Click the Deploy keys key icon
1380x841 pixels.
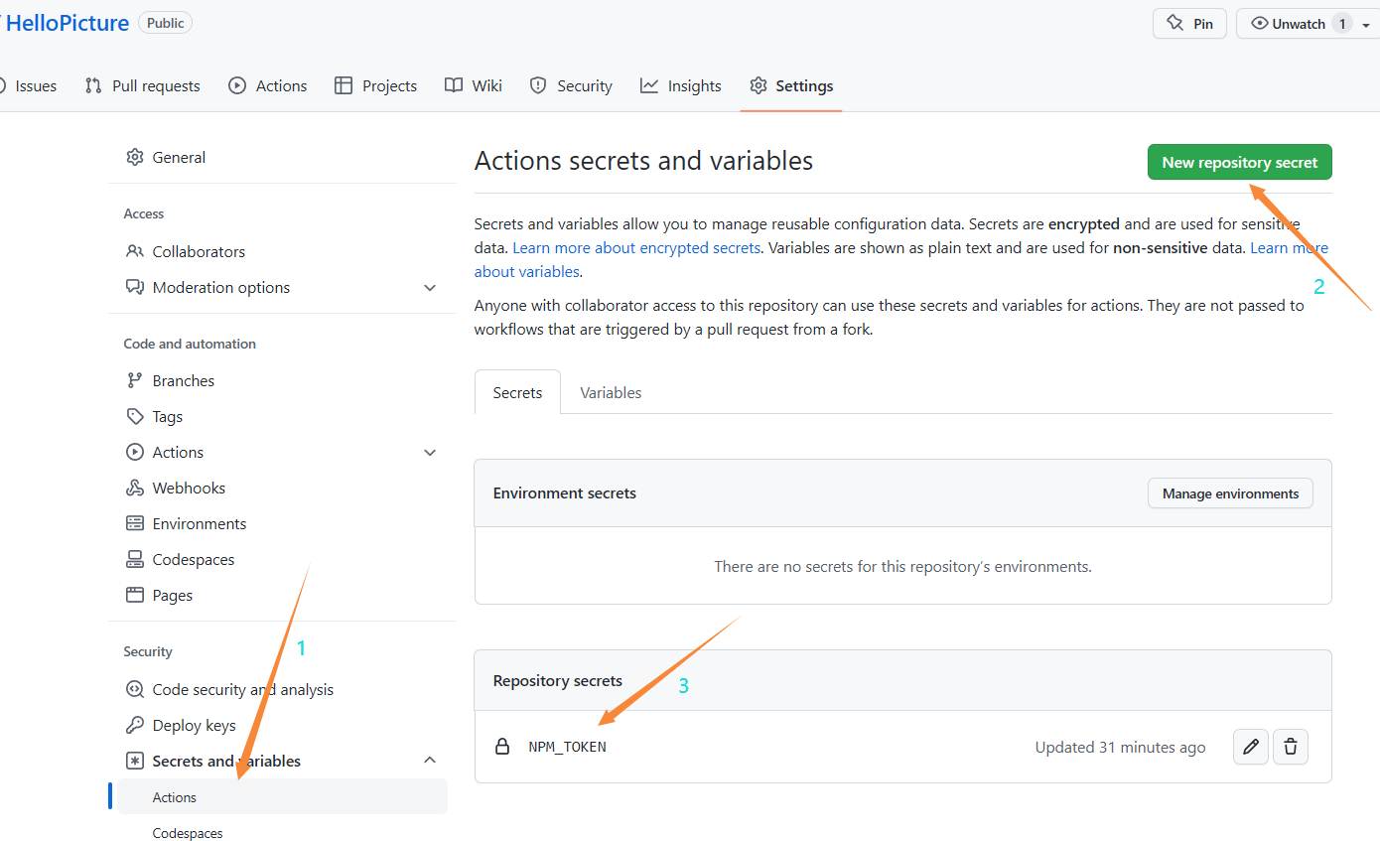coord(135,725)
